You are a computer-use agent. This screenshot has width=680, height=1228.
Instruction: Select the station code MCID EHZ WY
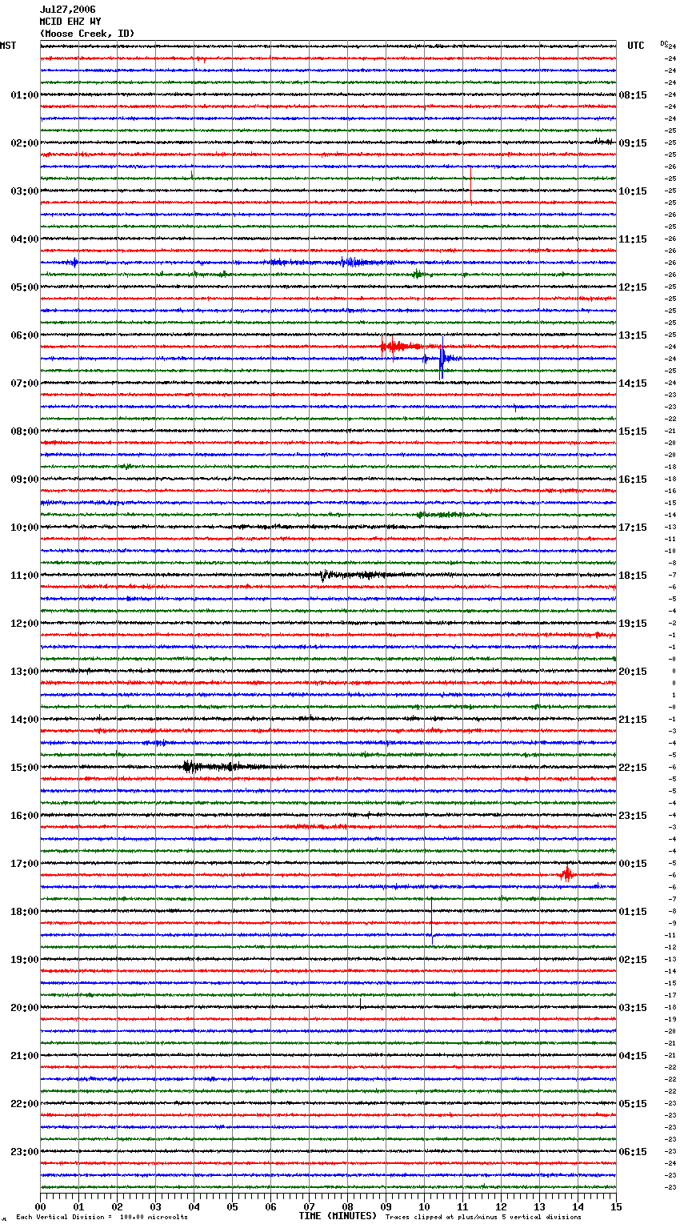70,22
